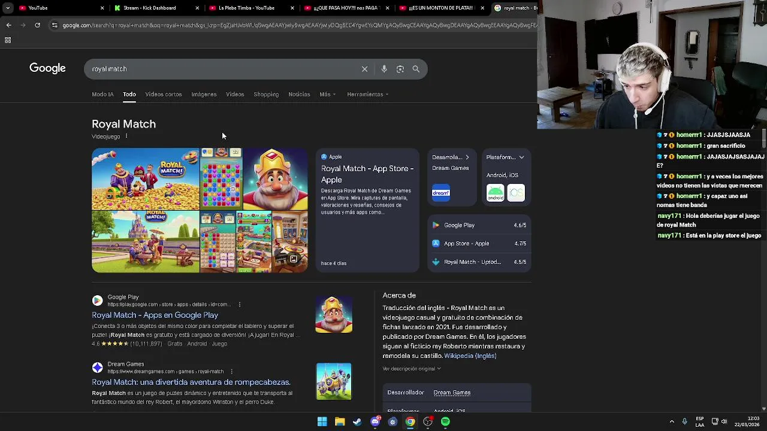Start a voice search with the microphone icon
The image size is (767, 431).
[x=384, y=69]
